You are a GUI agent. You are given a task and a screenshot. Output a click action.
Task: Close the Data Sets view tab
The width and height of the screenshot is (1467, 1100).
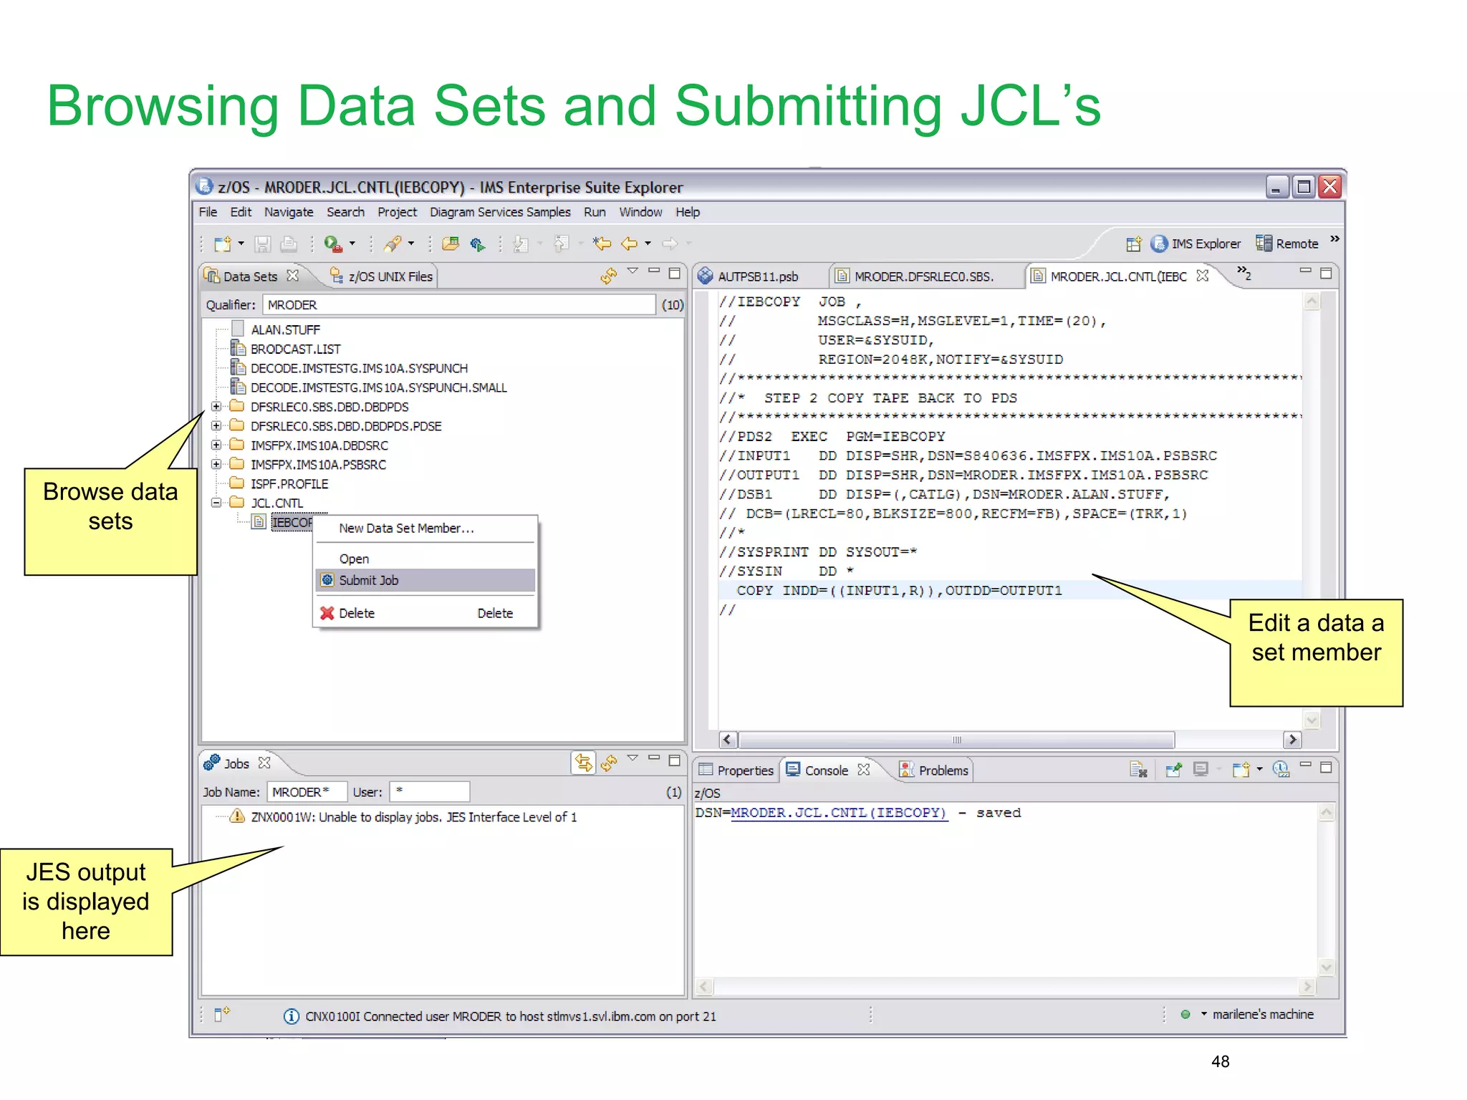tap(292, 276)
